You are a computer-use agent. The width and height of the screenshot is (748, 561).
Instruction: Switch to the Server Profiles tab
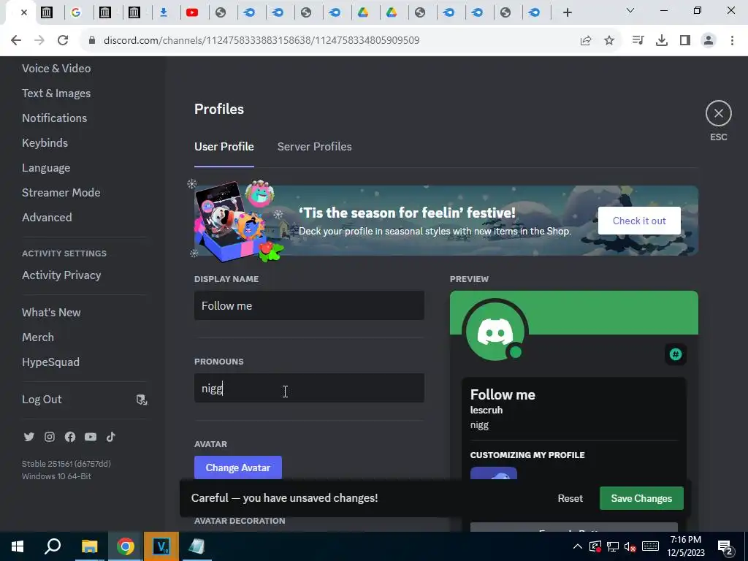(314, 146)
